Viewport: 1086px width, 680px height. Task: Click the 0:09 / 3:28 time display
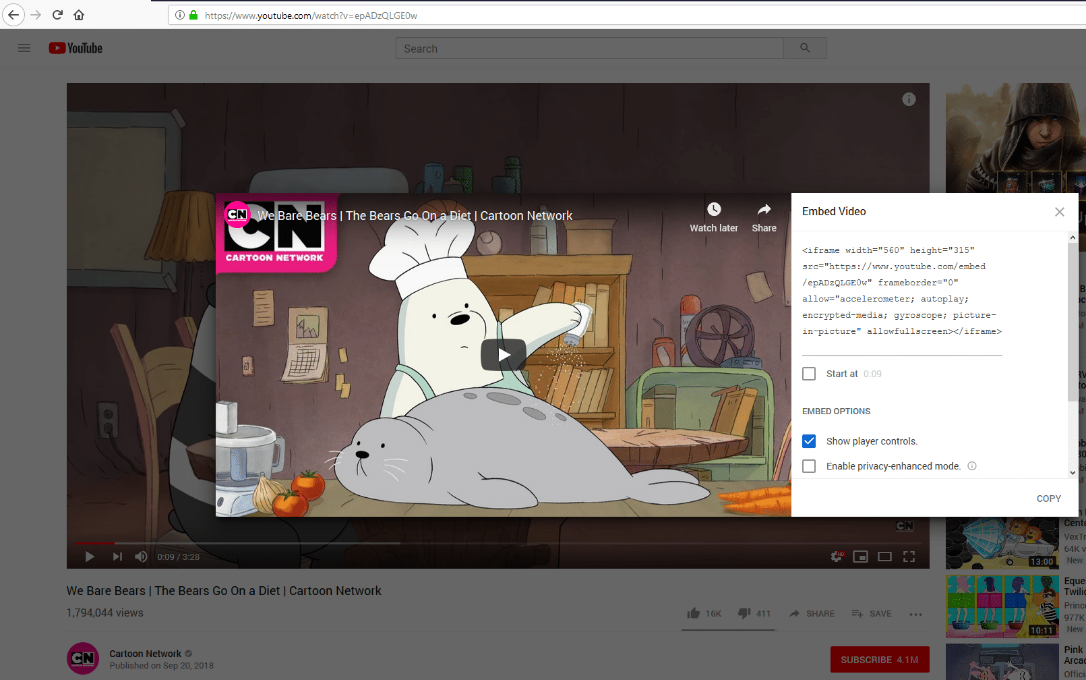point(179,557)
